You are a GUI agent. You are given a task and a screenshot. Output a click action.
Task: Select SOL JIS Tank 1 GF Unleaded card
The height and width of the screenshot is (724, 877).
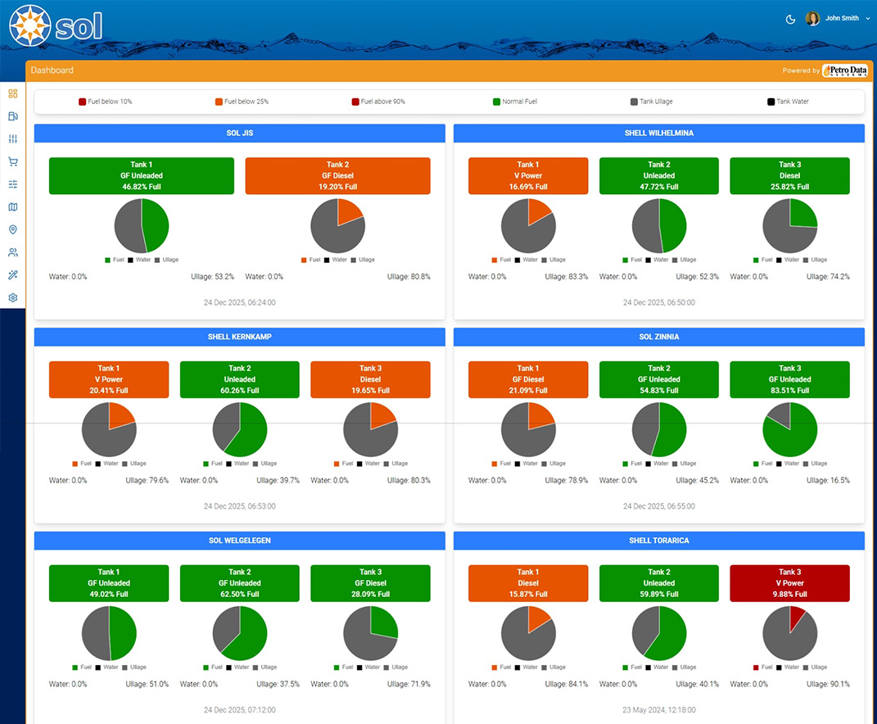[x=142, y=176]
